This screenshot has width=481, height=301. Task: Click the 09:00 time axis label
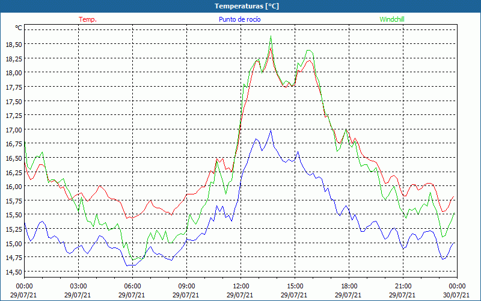coord(186,287)
